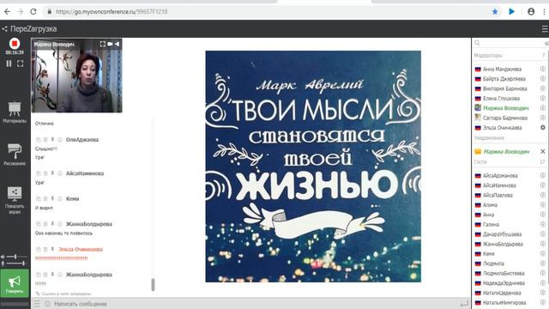Go back in the browser

7,11
